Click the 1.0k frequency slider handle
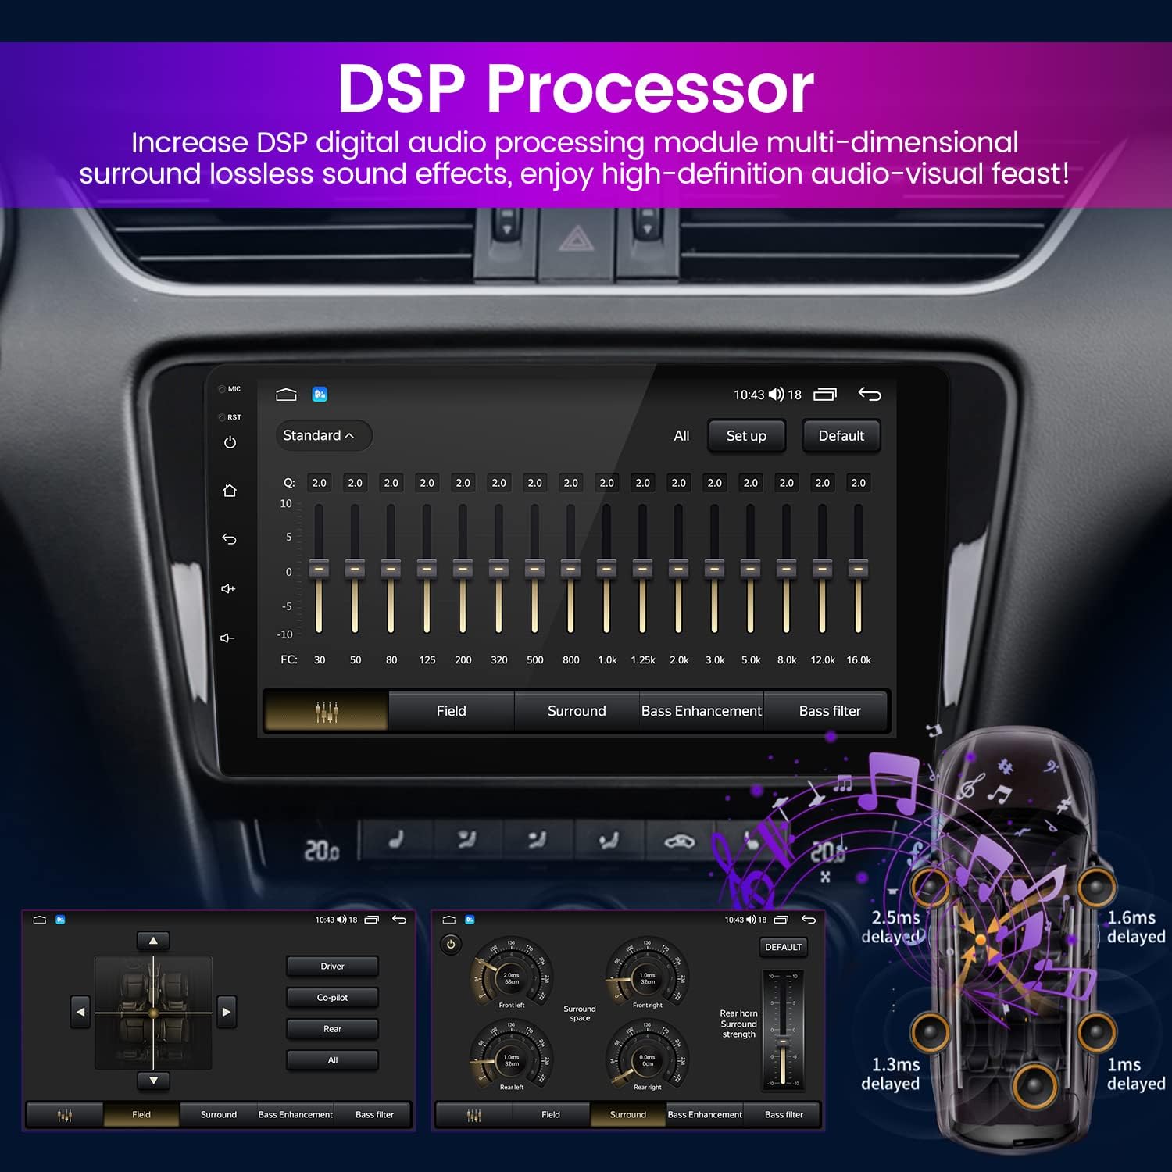The width and height of the screenshot is (1172, 1172). point(606,569)
